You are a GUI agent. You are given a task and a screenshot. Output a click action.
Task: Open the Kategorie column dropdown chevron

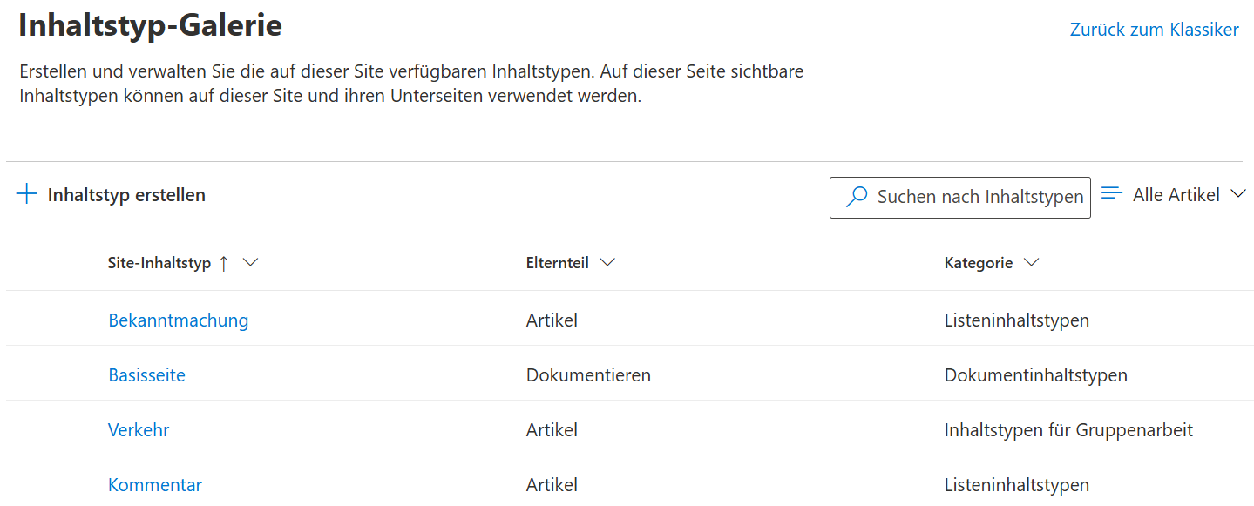[x=1031, y=262]
